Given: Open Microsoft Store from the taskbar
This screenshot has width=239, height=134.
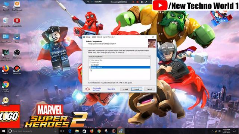Looking at the screenshot, I should [84, 131].
